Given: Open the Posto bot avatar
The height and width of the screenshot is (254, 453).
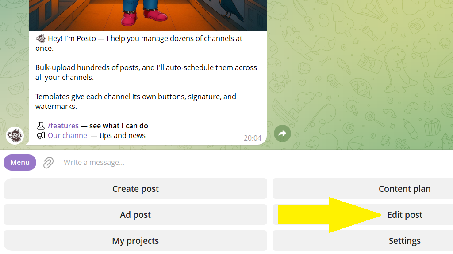Looking at the screenshot, I should (x=15, y=135).
